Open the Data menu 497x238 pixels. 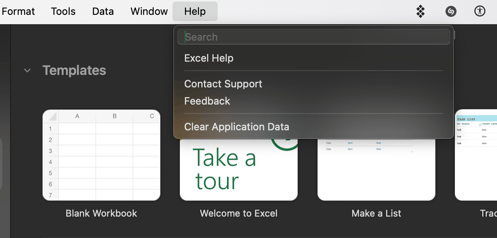click(x=103, y=11)
